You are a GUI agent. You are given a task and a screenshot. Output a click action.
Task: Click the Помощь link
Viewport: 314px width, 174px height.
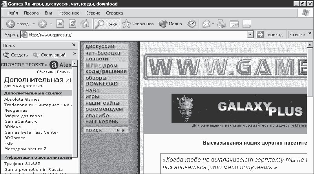(x=64, y=72)
